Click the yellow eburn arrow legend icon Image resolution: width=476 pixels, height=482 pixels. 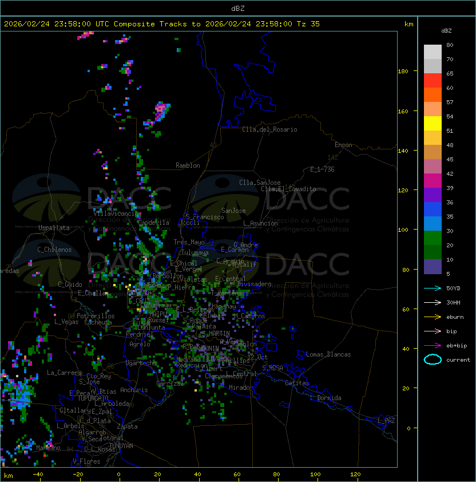(x=433, y=317)
